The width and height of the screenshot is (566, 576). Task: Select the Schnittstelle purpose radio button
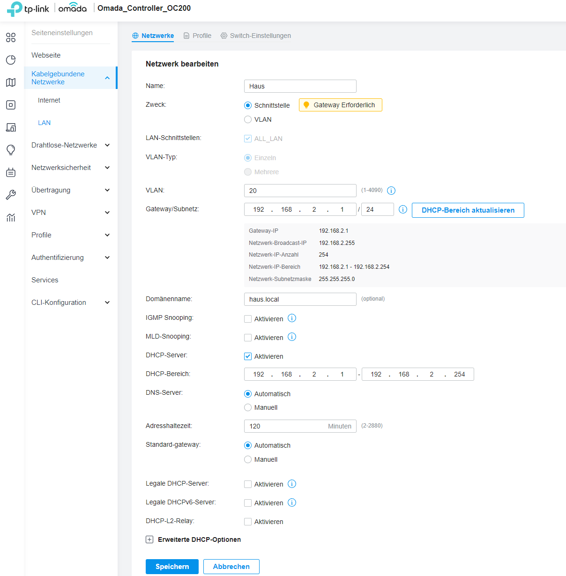(248, 105)
